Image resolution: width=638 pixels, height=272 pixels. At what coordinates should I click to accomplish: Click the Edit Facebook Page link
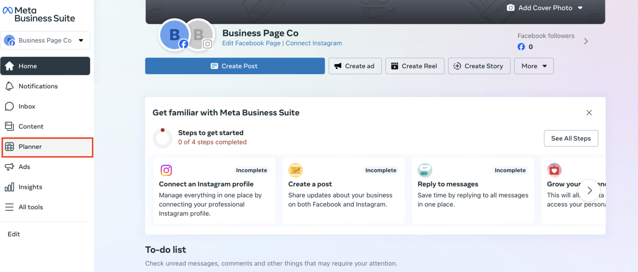coord(251,43)
